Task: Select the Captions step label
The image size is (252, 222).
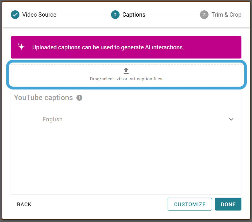Action: (134, 15)
